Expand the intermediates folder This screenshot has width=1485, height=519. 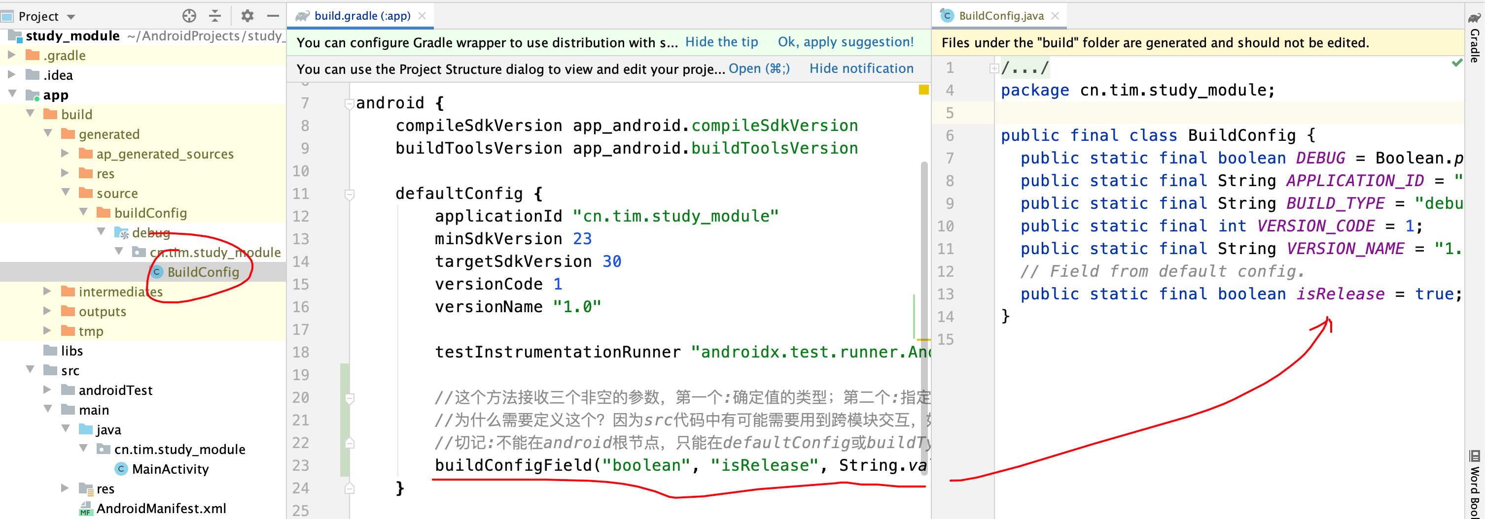click(48, 292)
